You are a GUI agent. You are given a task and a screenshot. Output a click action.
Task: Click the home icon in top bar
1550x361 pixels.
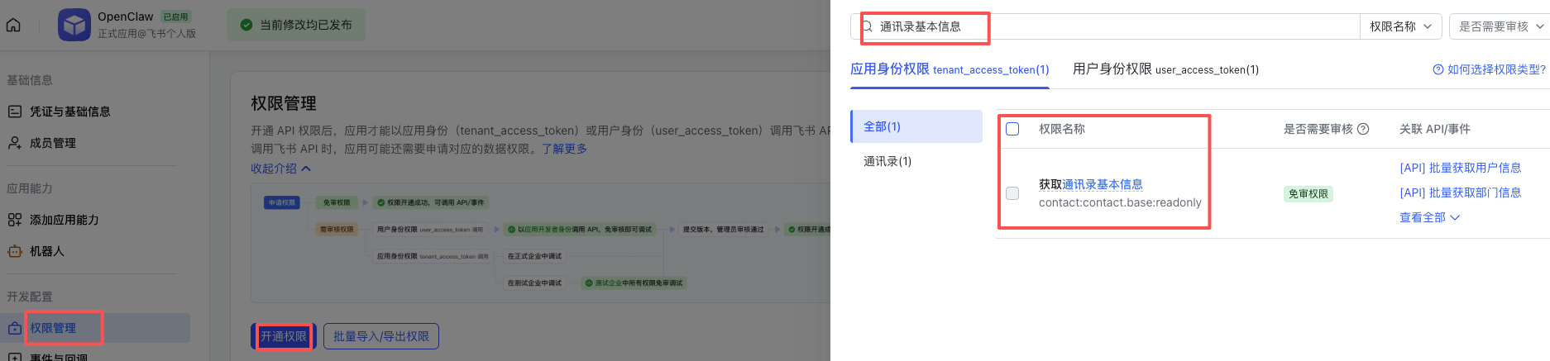tap(13, 25)
